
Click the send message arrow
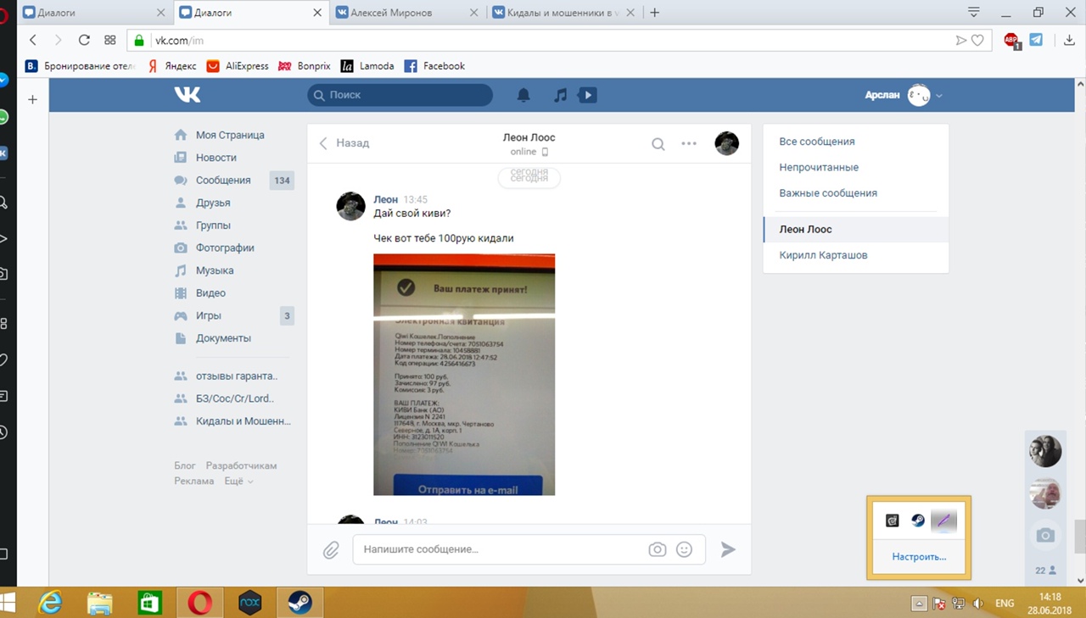(x=728, y=549)
